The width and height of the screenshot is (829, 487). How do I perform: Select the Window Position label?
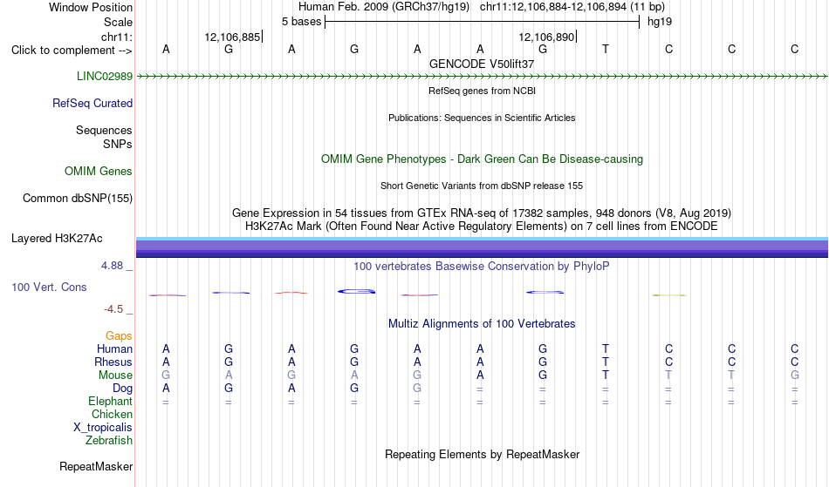point(91,7)
